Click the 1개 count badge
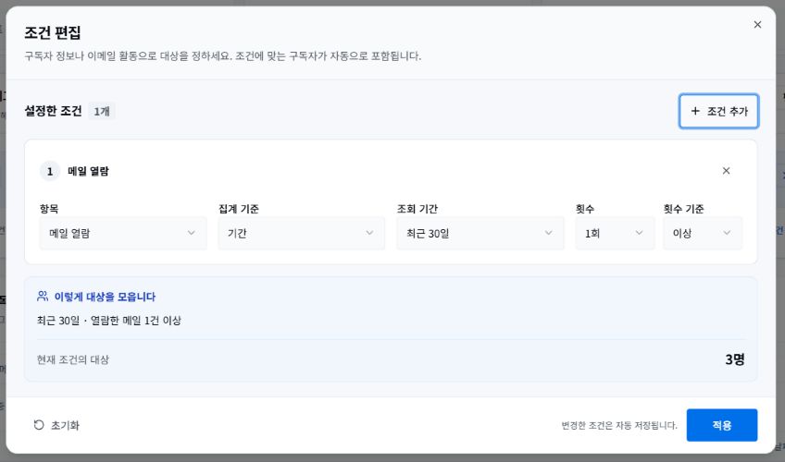The height and width of the screenshot is (462, 785). coord(102,111)
